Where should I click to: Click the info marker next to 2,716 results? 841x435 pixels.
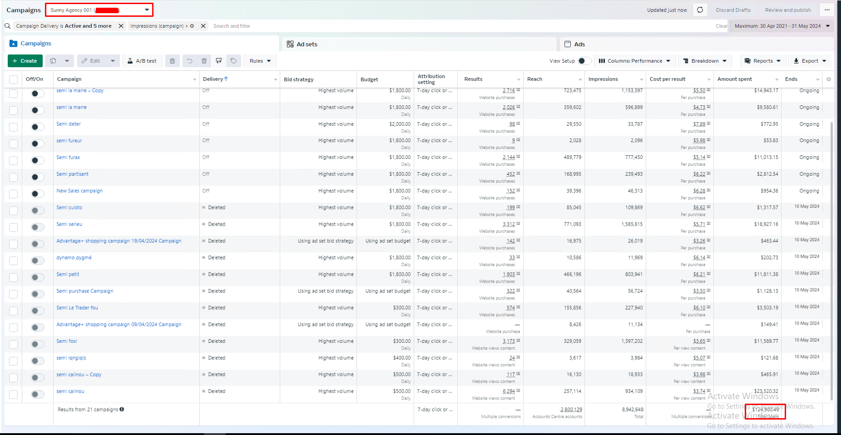click(518, 90)
